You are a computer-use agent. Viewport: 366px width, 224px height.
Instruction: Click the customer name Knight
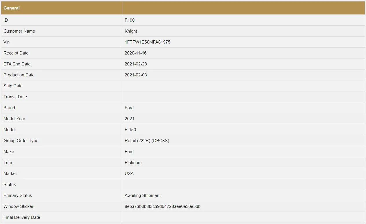point(131,31)
